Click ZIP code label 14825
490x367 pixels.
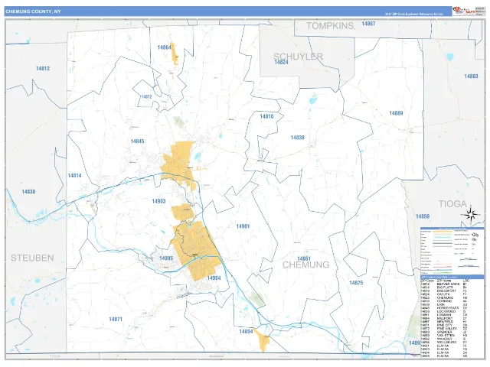click(x=356, y=283)
